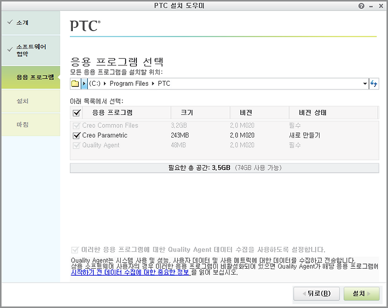Expand the path root arrow before (C:)

click(84, 84)
